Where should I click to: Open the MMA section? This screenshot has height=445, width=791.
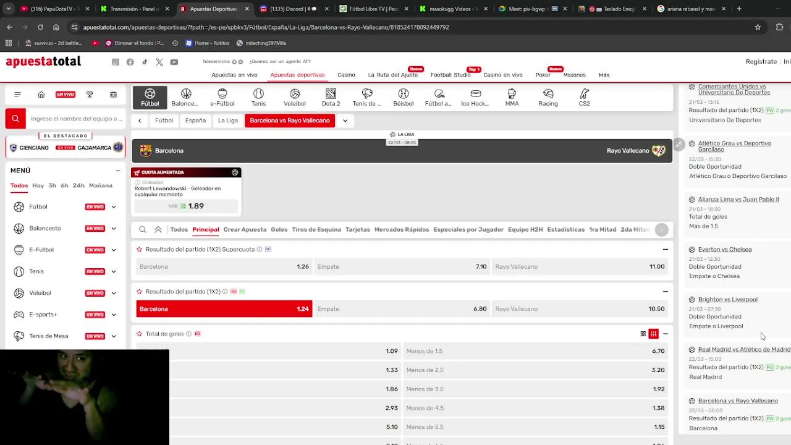[x=512, y=98]
